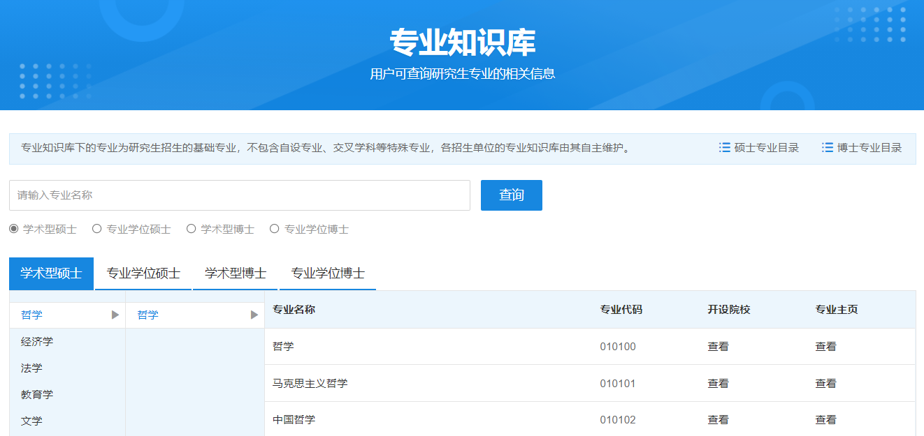The height and width of the screenshot is (436, 924).
Task: Click the 查询 search button
Action: pyautogui.click(x=511, y=195)
